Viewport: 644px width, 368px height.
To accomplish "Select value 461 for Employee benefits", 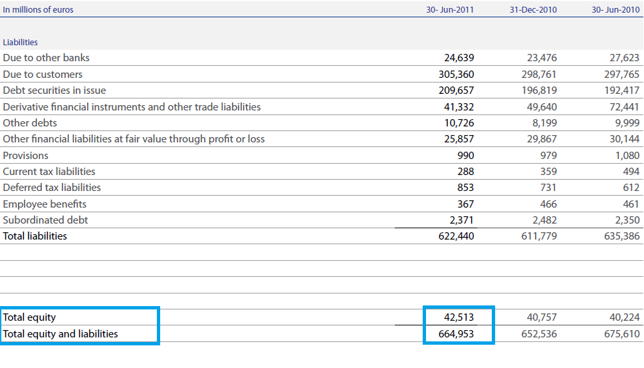I will (631, 204).
